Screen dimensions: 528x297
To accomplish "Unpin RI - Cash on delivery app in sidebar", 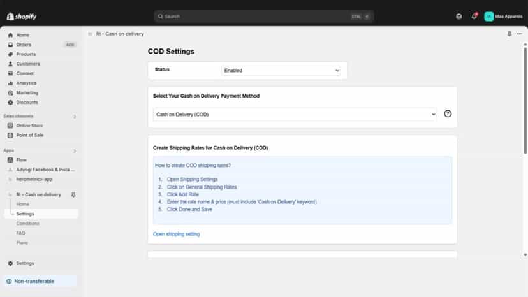I will click(x=73, y=194).
